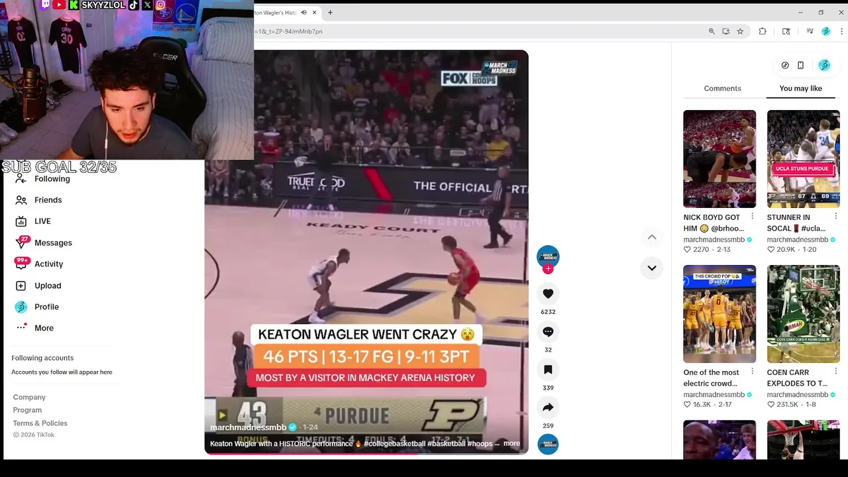This screenshot has width=848, height=477.
Task: Expand the caption with "more"
Action: (511, 443)
